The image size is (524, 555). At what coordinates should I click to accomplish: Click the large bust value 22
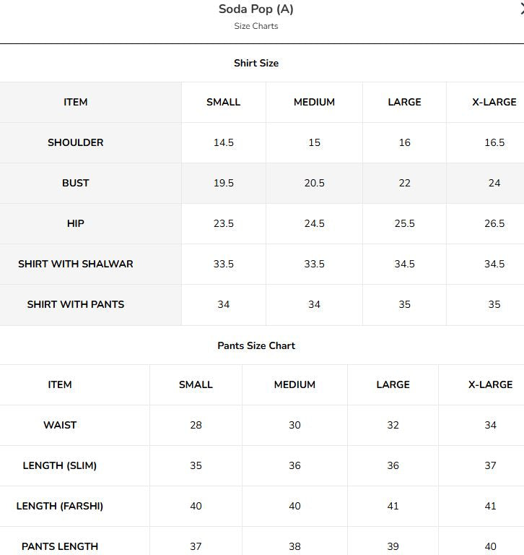point(404,183)
